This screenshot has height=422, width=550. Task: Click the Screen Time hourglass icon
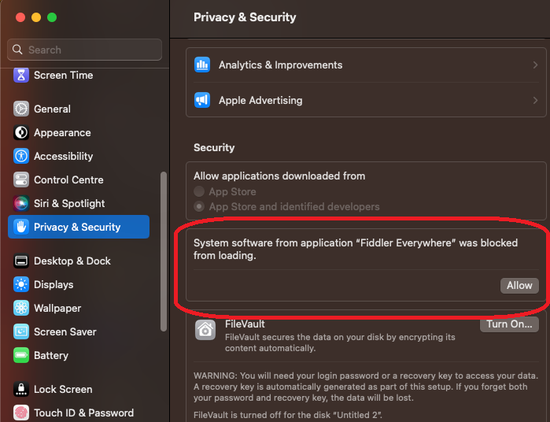[21, 76]
